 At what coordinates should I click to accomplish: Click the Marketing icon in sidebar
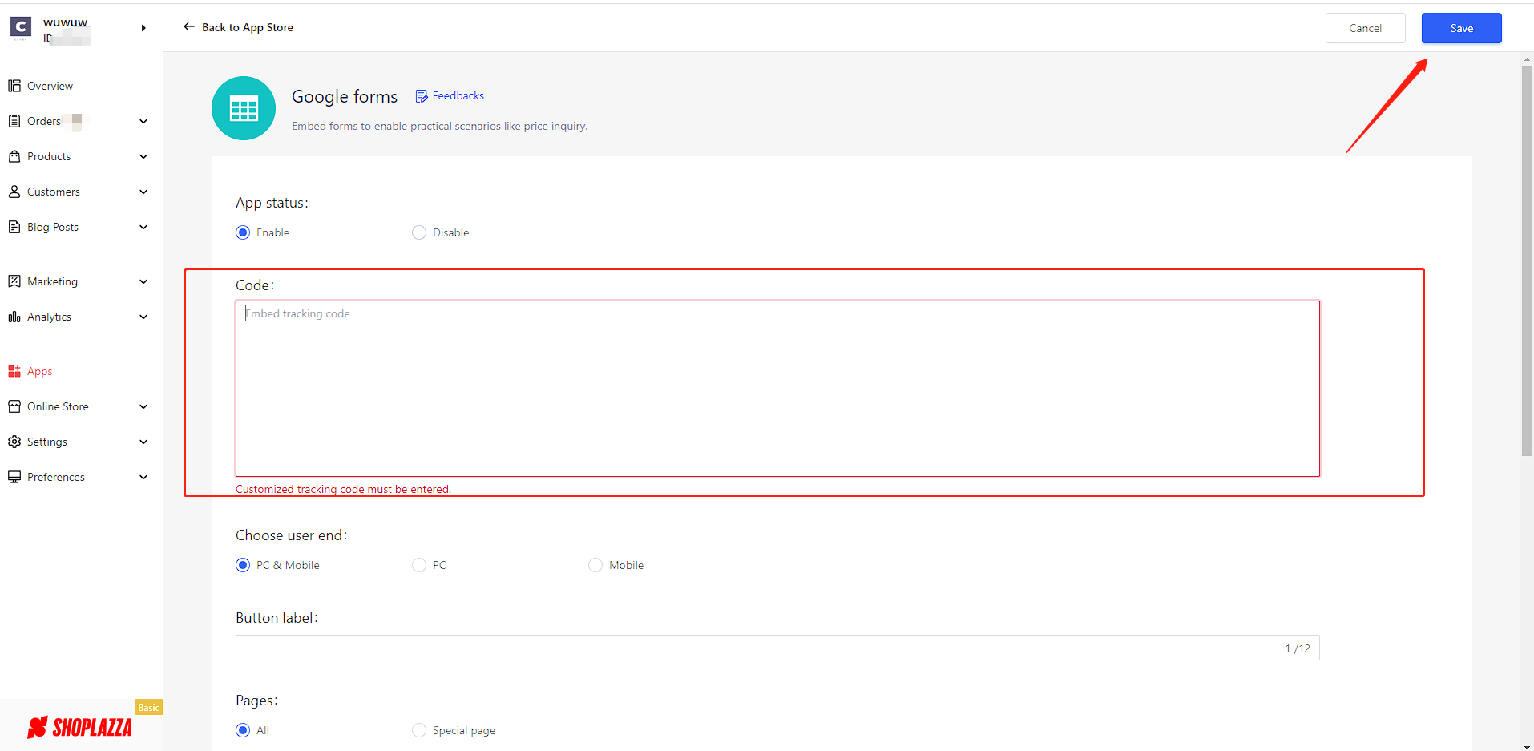(x=14, y=281)
